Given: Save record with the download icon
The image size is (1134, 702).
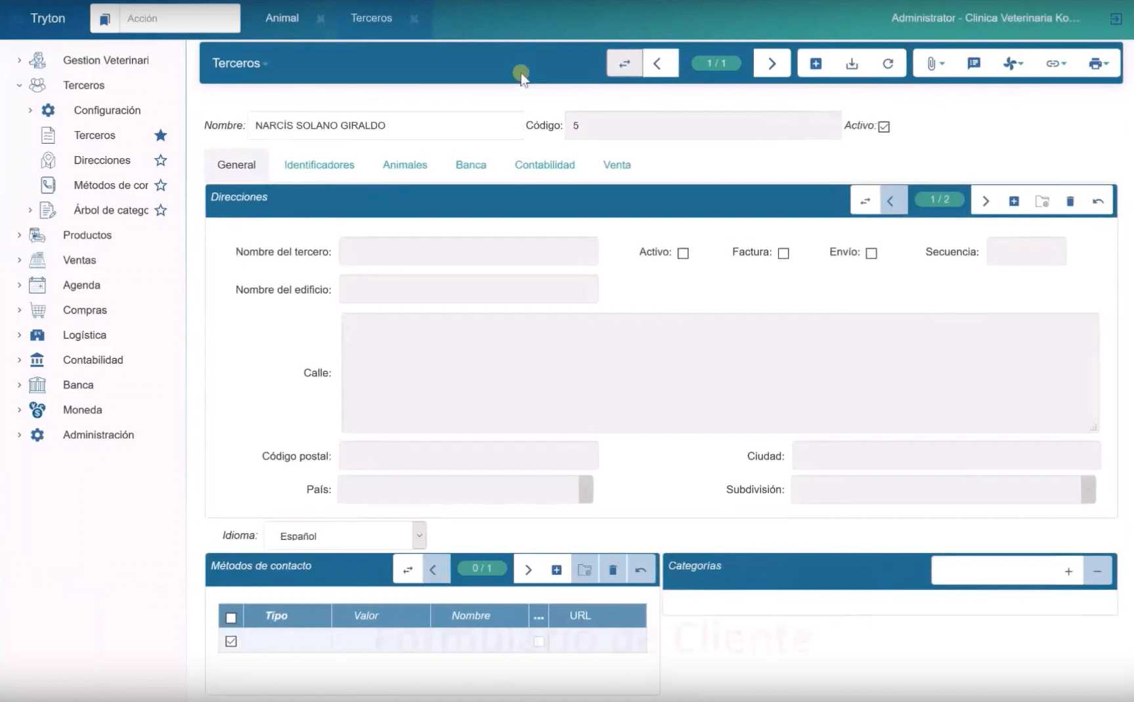Looking at the screenshot, I should point(852,64).
